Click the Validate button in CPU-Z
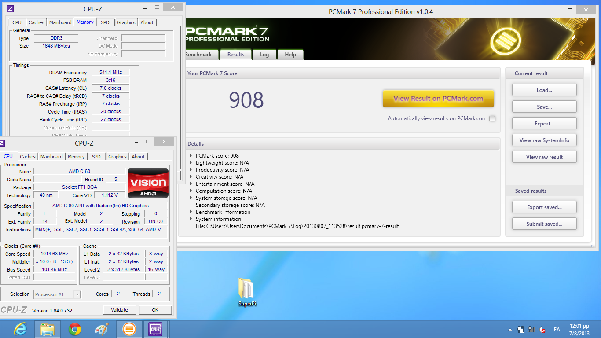This screenshot has height=338, width=601. (x=120, y=310)
